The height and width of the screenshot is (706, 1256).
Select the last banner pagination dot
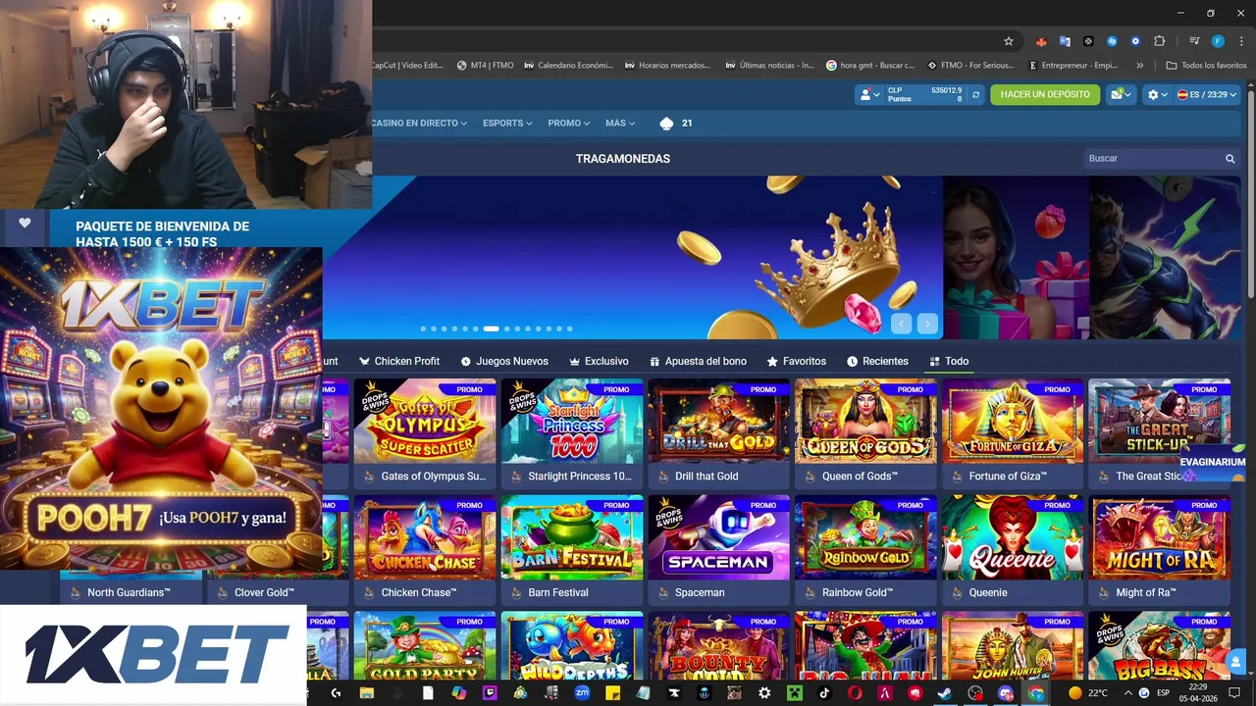(569, 328)
